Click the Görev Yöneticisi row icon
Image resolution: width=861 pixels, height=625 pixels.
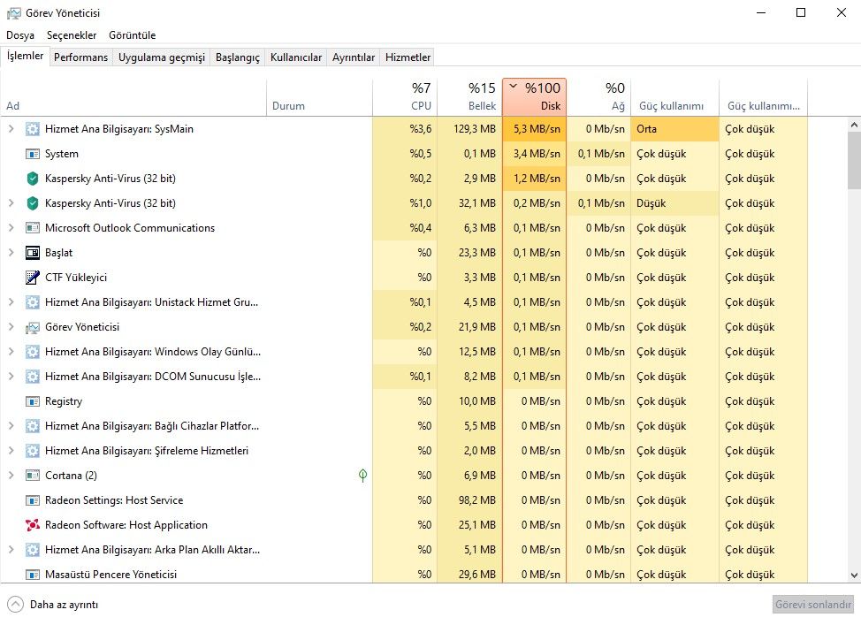[x=33, y=327]
